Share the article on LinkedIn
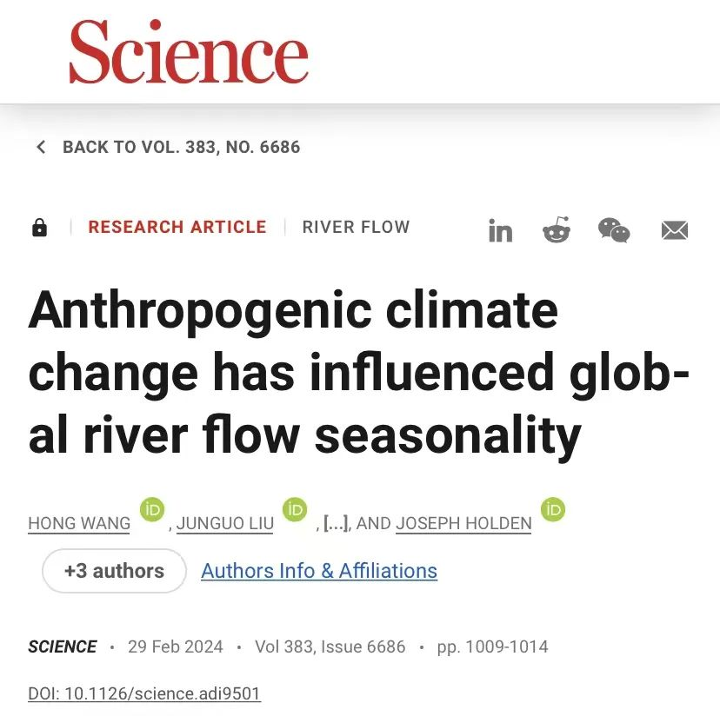This screenshot has height=716, width=720. (500, 230)
